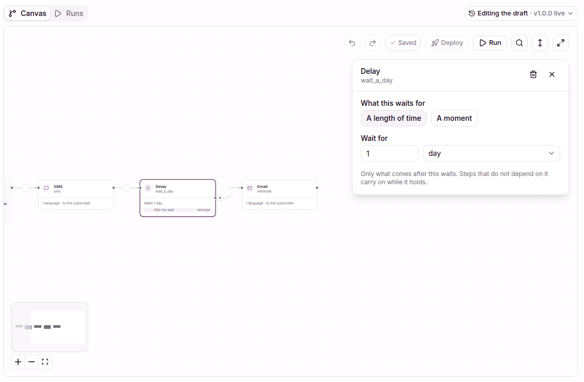The image size is (584, 382).
Task: Click the 'wait_a_day' panel subtitle
Action: pos(377,81)
